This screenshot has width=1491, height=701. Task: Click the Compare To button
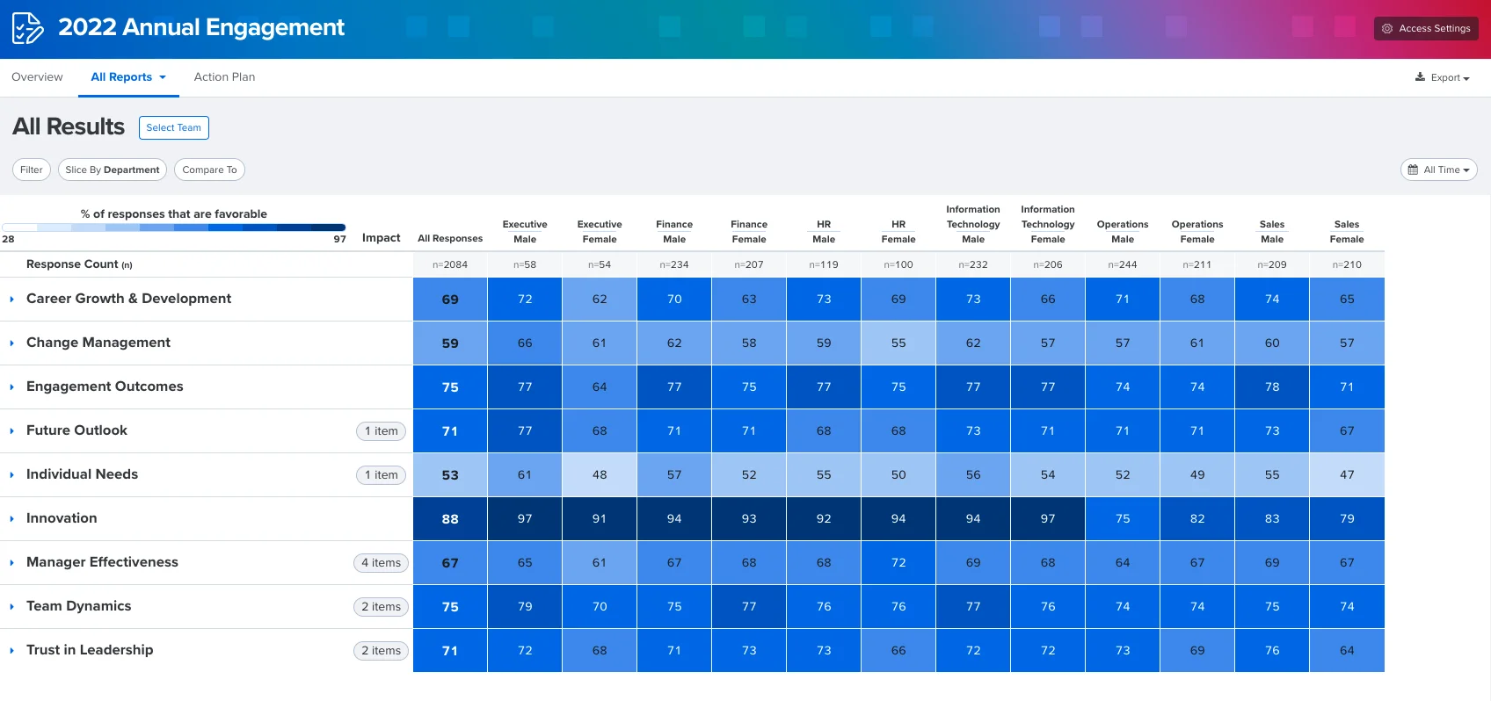click(x=209, y=170)
